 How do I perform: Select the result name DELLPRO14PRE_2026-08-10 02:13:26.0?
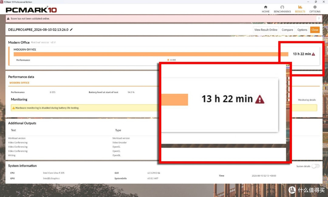pos(38,30)
